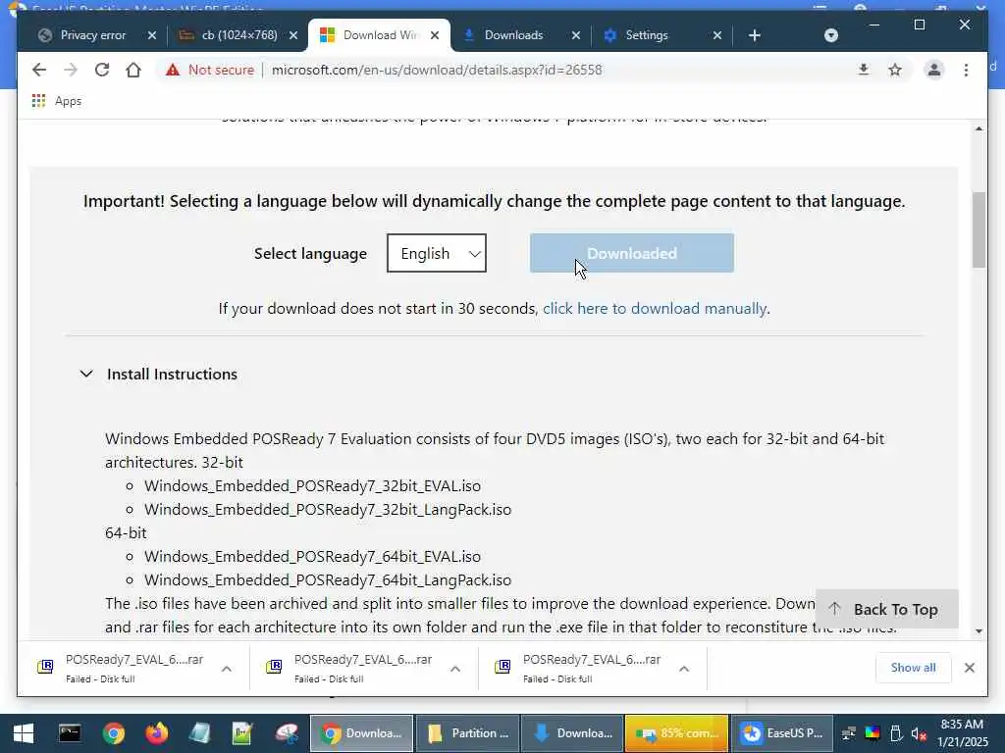Select the Windows_Embedded_POSReady7_32bit_EVAL.iso text
Screen dimensions: 1005x753
tap(312, 486)
